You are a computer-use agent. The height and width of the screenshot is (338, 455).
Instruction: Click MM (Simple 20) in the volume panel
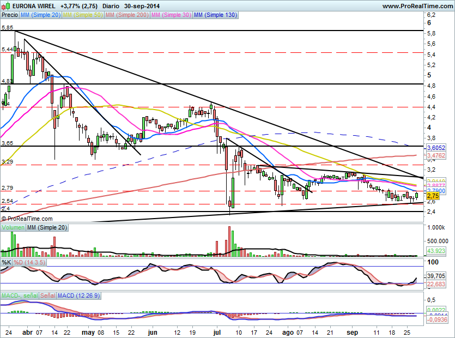tap(44, 227)
